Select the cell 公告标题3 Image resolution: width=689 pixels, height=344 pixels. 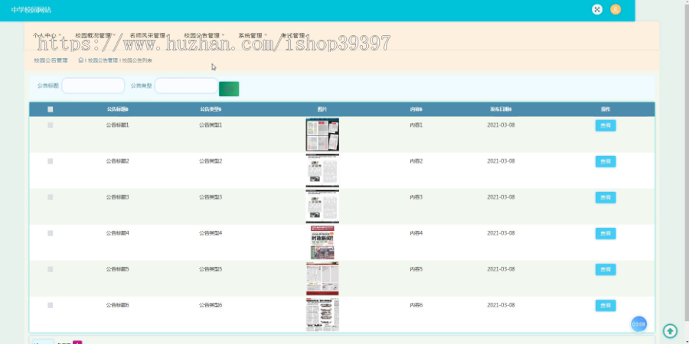point(118,197)
